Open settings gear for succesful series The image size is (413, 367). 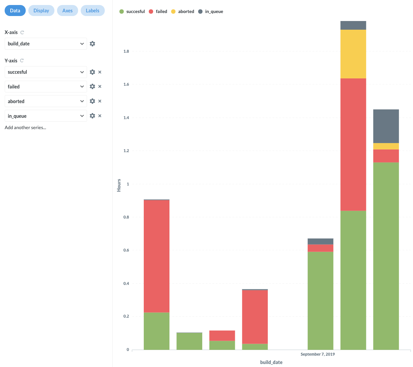click(92, 72)
